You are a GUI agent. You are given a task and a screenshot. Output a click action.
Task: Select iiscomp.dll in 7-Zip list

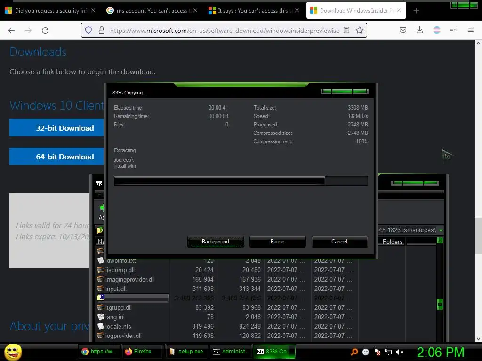point(120,270)
